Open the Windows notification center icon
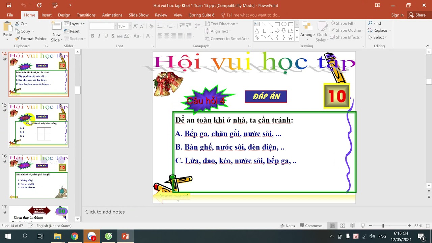Image resolution: width=432 pixels, height=243 pixels. click(421, 236)
